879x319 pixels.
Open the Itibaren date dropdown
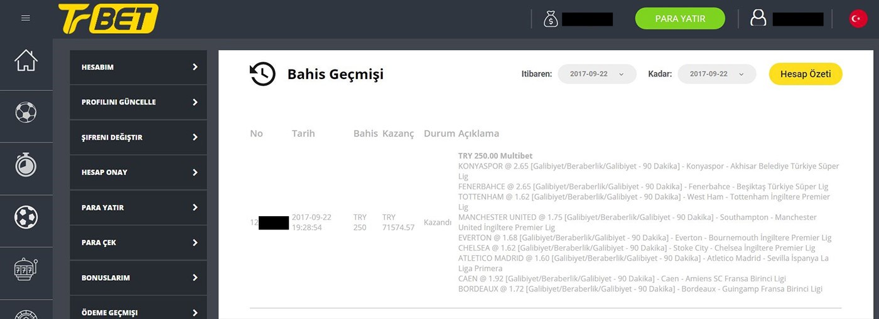[596, 74]
